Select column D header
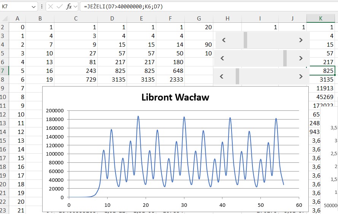Screen dimensions: 338x214 [x=112, y=19]
